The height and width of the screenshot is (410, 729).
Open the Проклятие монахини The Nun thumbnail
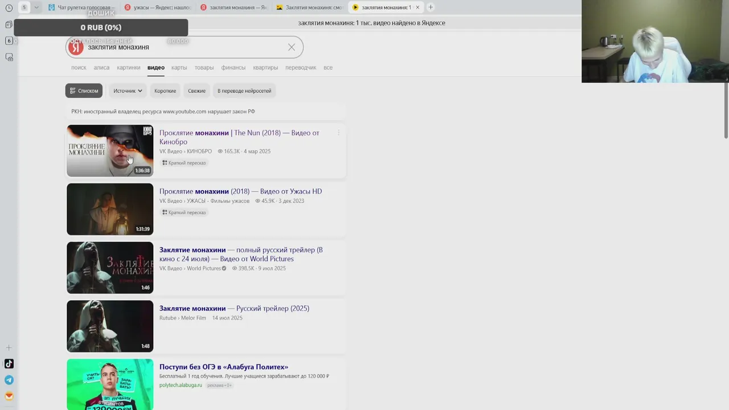pyautogui.click(x=110, y=151)
